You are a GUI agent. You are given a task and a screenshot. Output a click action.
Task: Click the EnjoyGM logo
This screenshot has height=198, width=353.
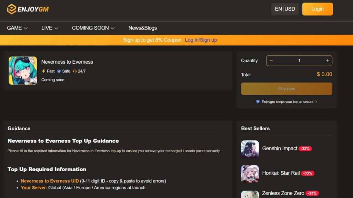pyautogui.click(x=28, y=9)
